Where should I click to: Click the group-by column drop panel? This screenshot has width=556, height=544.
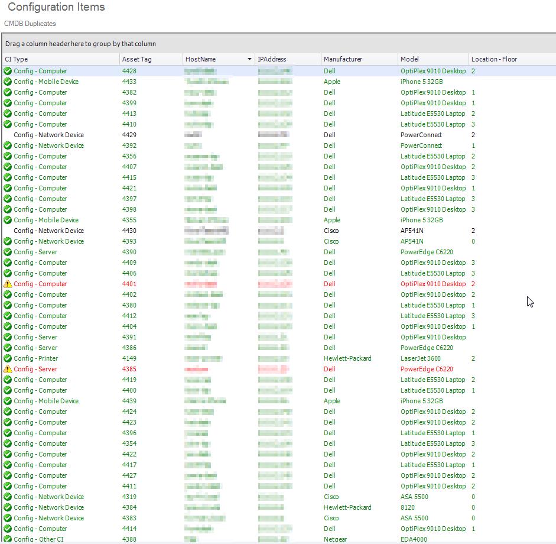(x=278, y=44)
